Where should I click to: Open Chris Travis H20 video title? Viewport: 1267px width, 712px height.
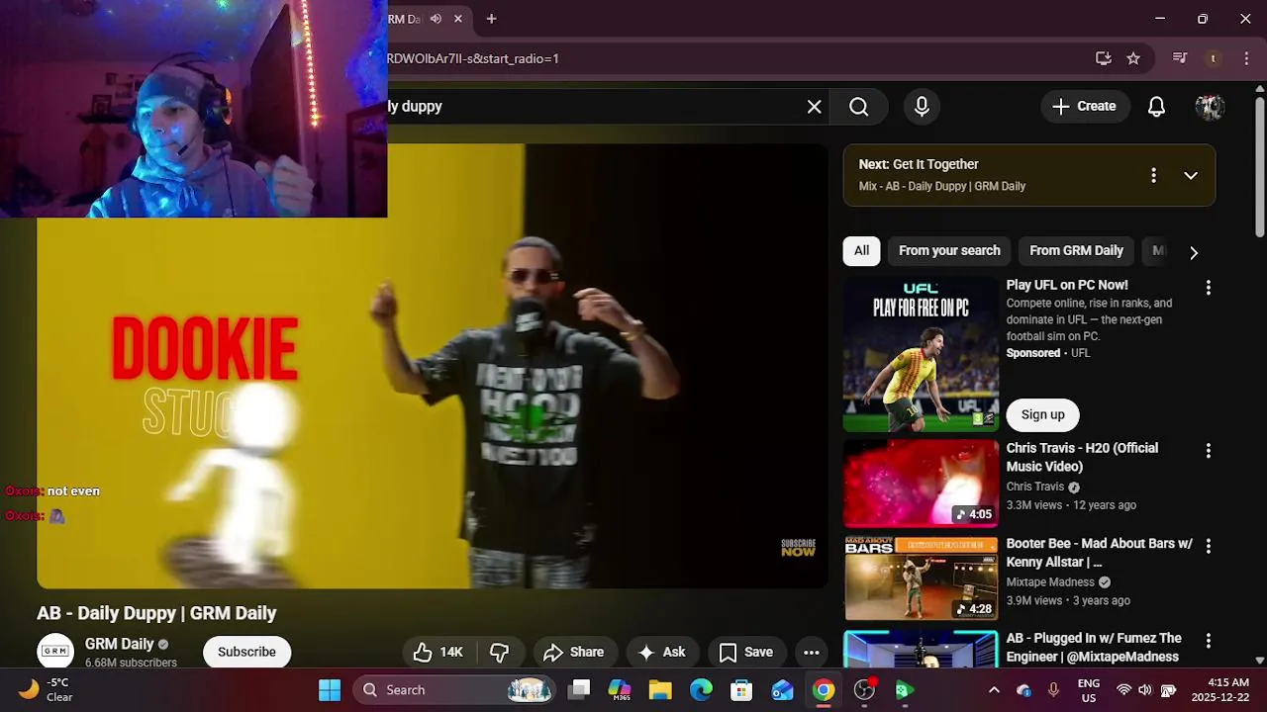click(1082, 457)
